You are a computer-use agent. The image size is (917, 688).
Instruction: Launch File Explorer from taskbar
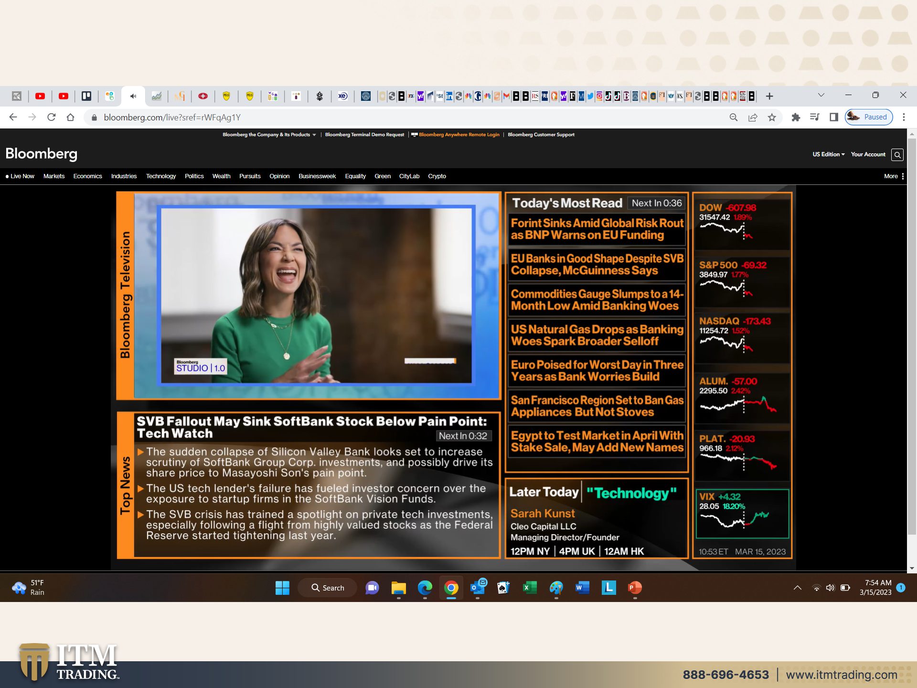pyautogui.click(x=398, y=588)
